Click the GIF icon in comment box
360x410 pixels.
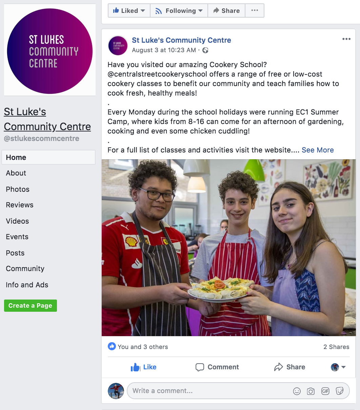[325, 391]
